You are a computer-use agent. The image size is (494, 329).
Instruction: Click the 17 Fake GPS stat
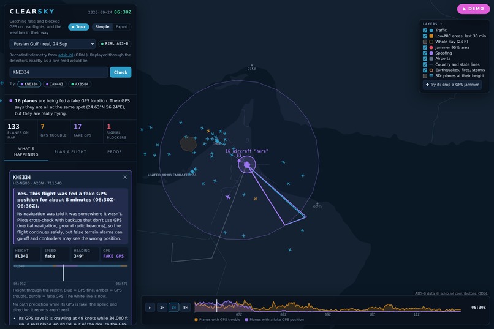[x=86, y=132]
